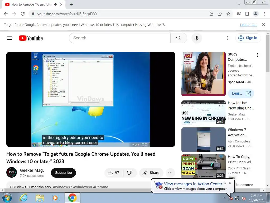270x203 pixels.
Task: Open Windows Explorer folder in taskbar
Action: 40,198
